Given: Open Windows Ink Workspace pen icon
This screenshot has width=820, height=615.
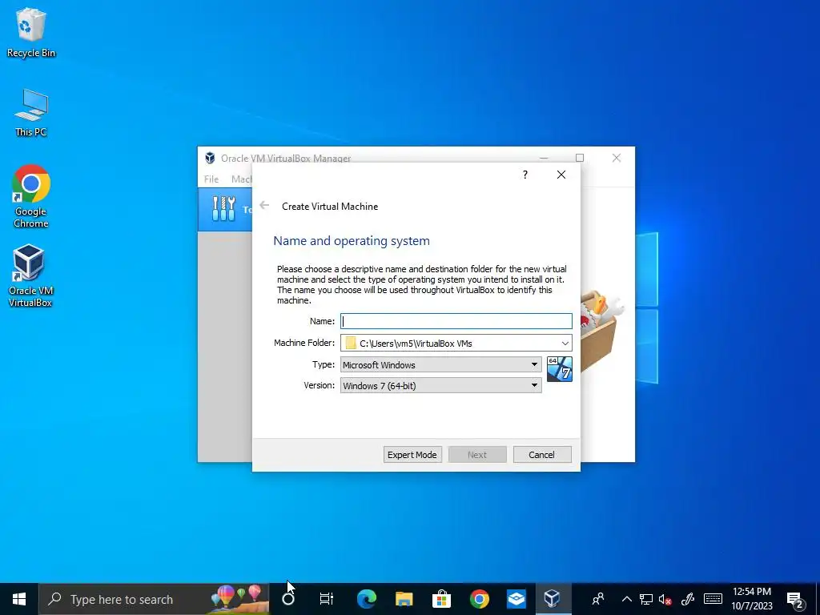Looking at the screenshot, I should (688, 599).
